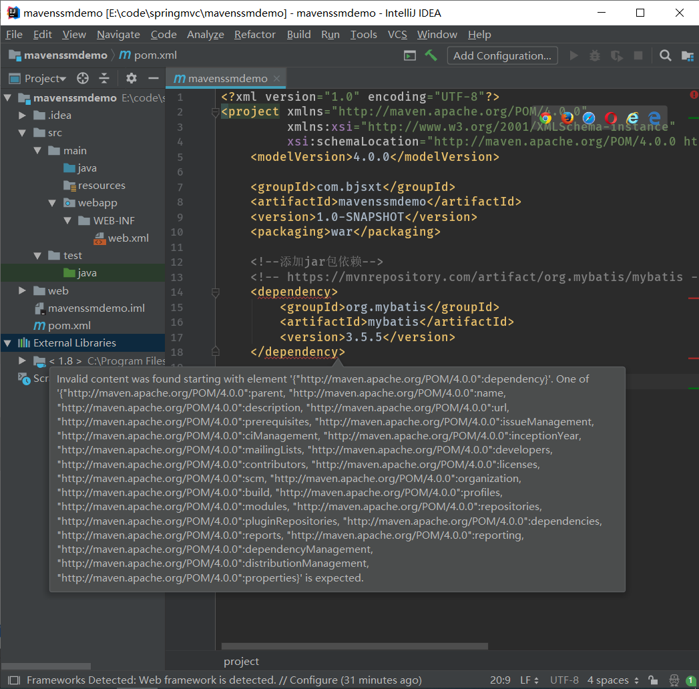Collapse the test folder
The width and height of the screenshot is (699, 689).
[x=37, y=255]
